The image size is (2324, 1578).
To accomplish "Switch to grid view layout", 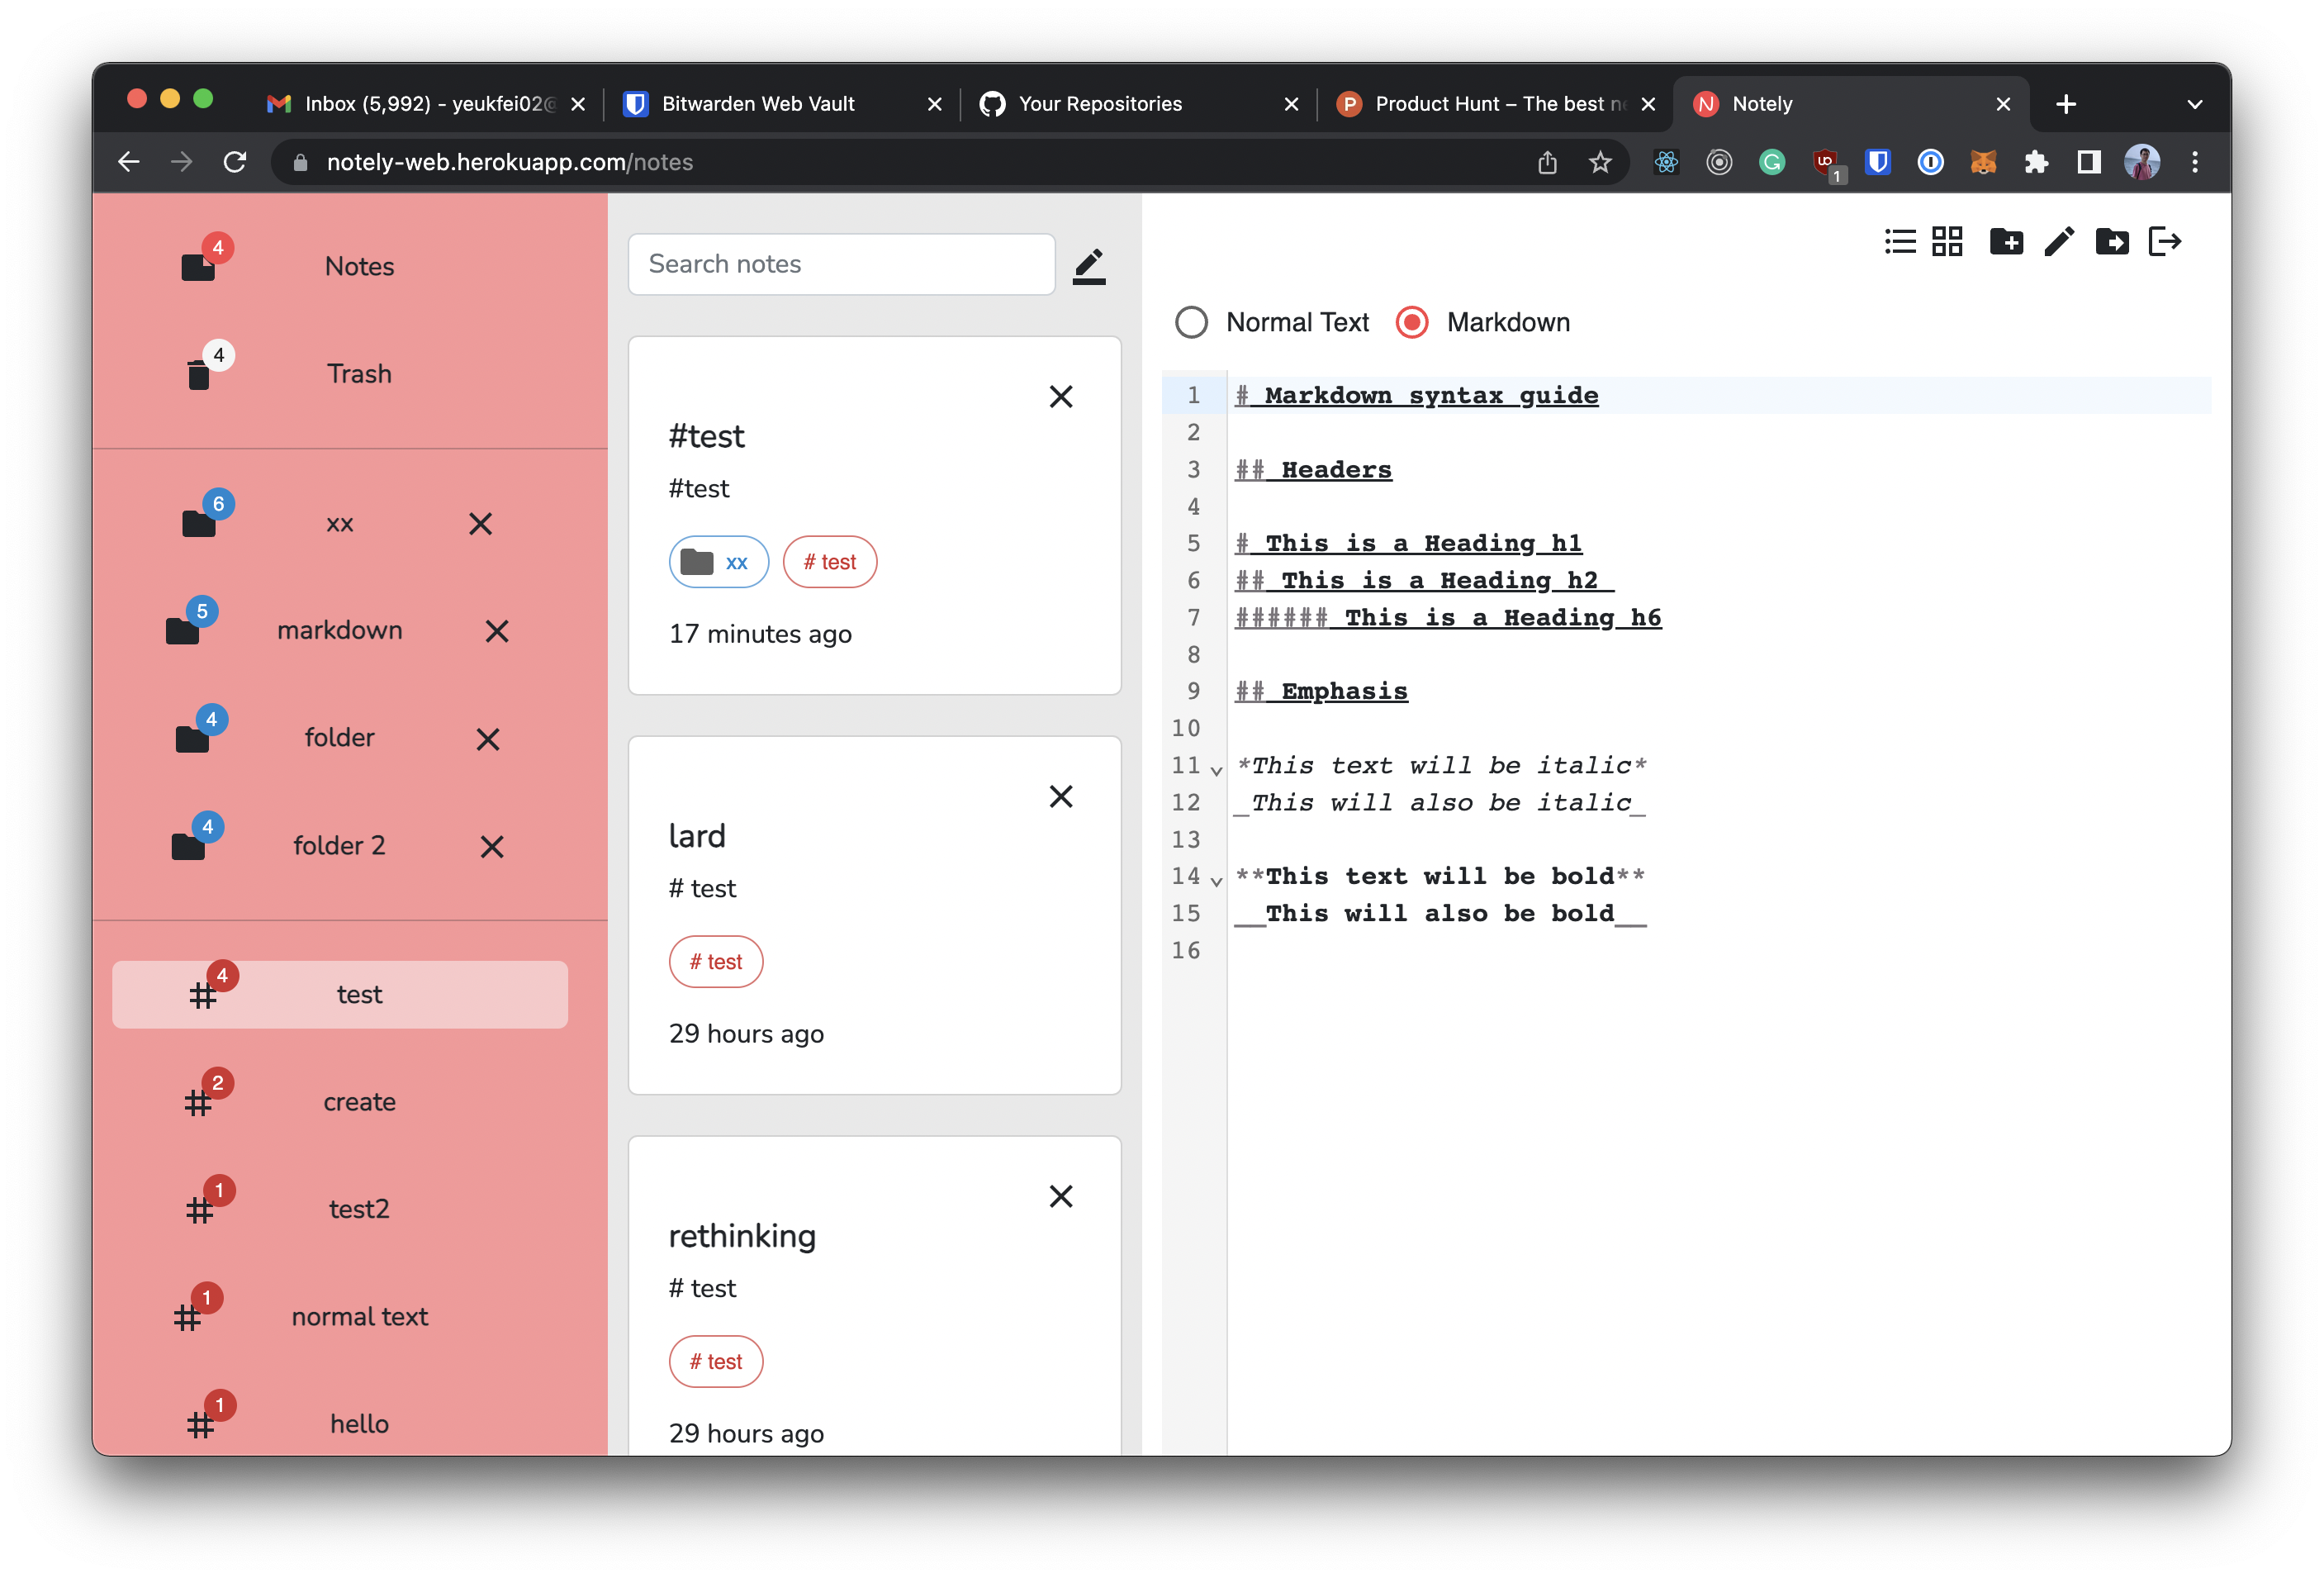I will 1947,241.
